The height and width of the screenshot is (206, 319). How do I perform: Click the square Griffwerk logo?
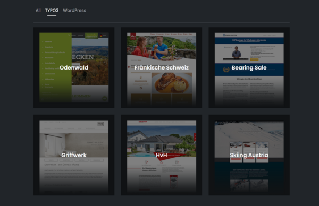100,124
